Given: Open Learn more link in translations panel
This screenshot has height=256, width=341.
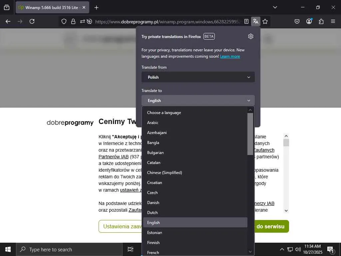Looking at the screenshot, I should coord(230,56).
